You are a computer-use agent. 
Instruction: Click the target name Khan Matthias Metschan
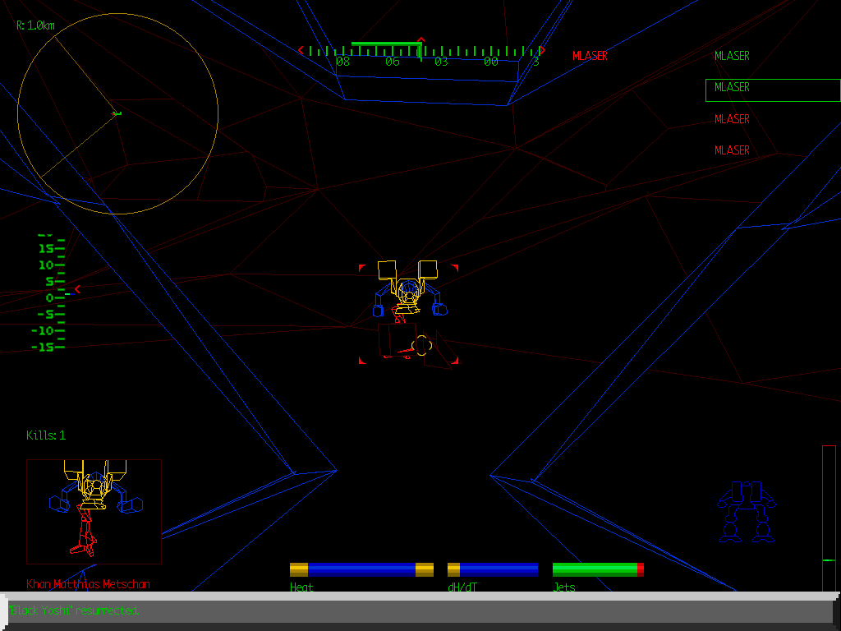(x=88, y=584)
